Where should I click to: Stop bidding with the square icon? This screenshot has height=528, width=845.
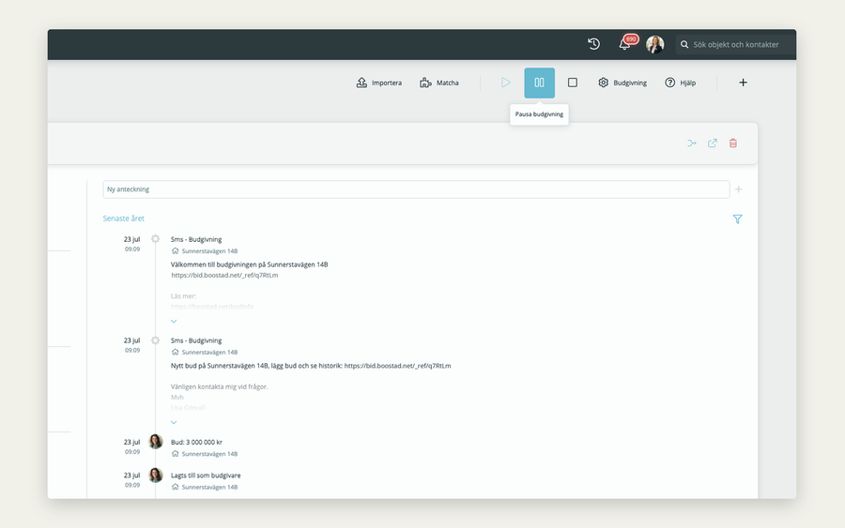(573, 83)
